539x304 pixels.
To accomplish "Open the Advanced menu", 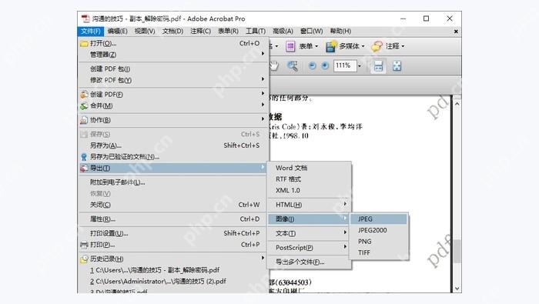I will pos(283,32).
